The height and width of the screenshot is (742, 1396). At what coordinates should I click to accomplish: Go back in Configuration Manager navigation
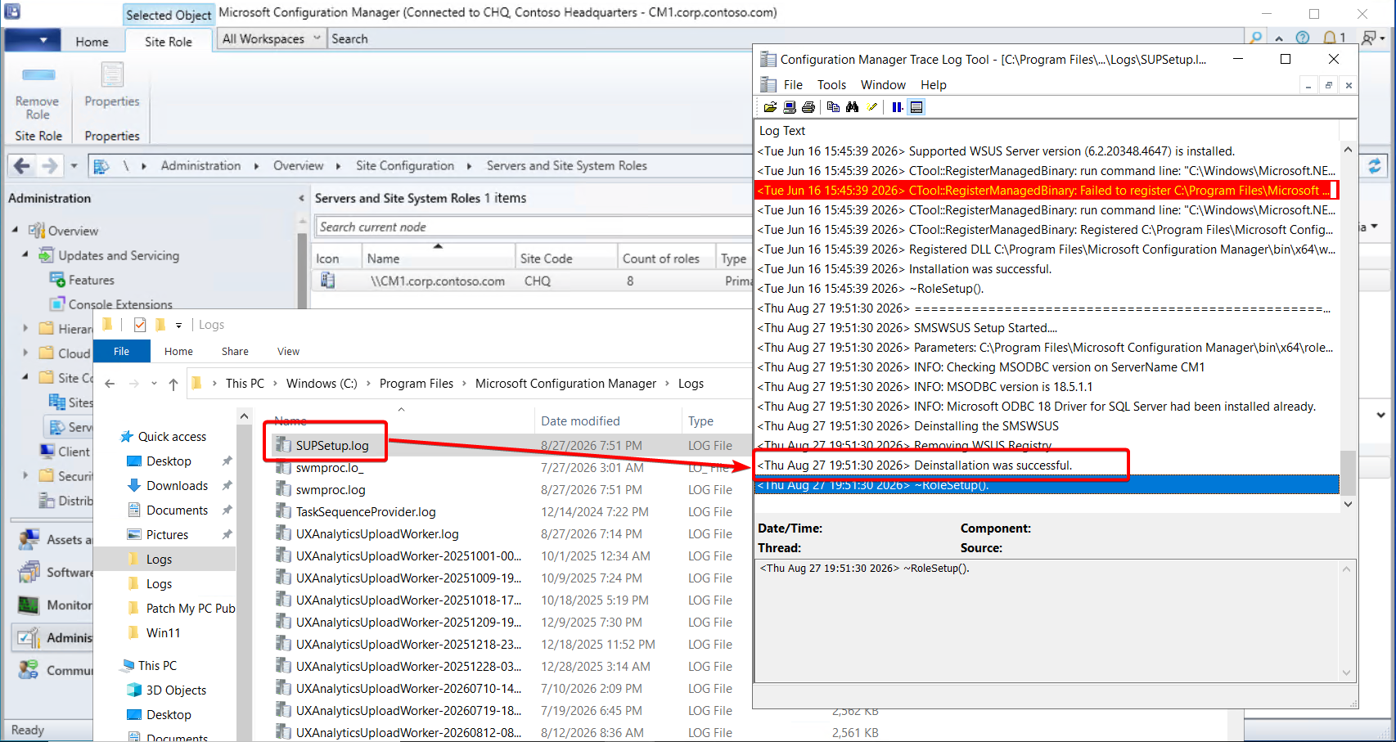(x=22, y=166)
